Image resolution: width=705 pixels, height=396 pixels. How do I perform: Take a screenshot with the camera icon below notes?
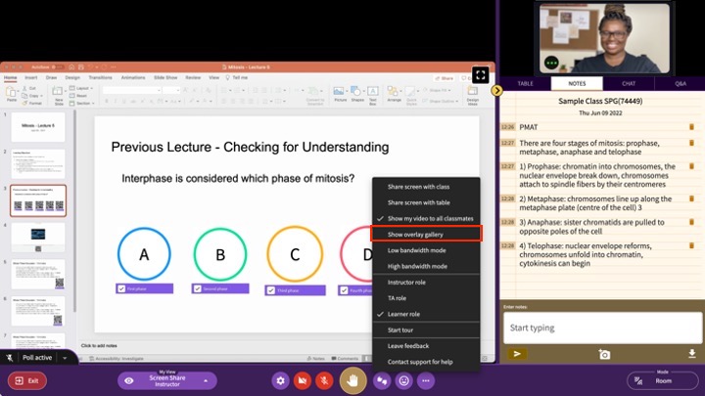604,354
